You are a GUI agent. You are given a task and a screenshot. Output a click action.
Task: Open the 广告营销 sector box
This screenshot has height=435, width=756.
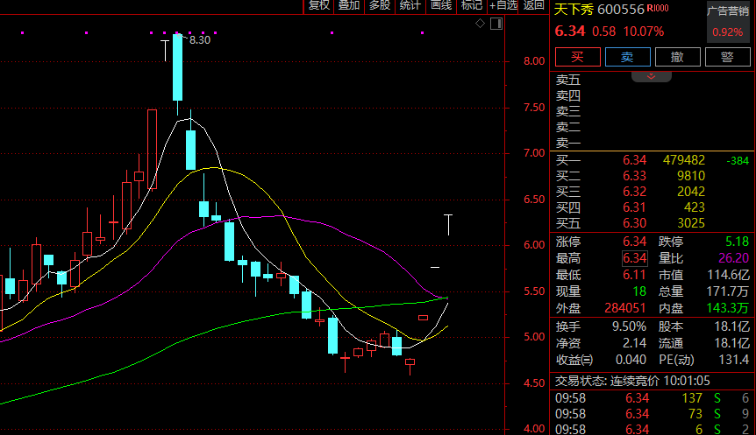point(728,22)
